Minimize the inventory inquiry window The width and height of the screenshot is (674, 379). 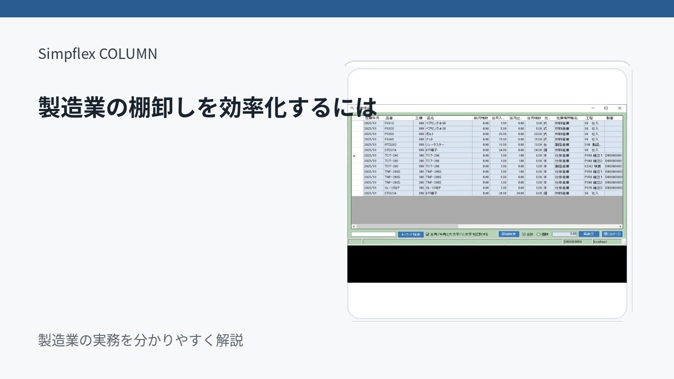pyautogui.click(x=593, y=108)
